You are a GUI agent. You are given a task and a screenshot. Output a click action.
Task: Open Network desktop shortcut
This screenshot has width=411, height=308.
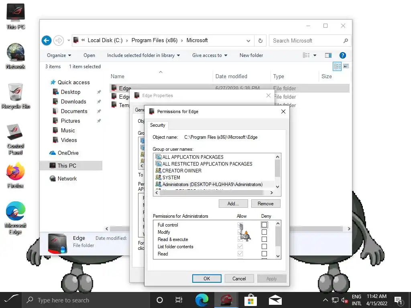tap(16, 56)
